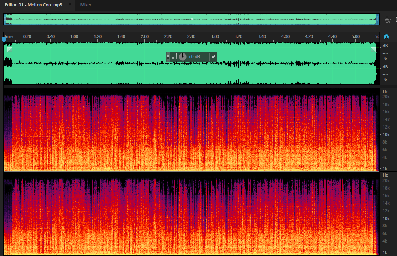This screenshot has height=256, width=397.
Task: Open the Editor panel menu icon
Action: click(70, 5)
